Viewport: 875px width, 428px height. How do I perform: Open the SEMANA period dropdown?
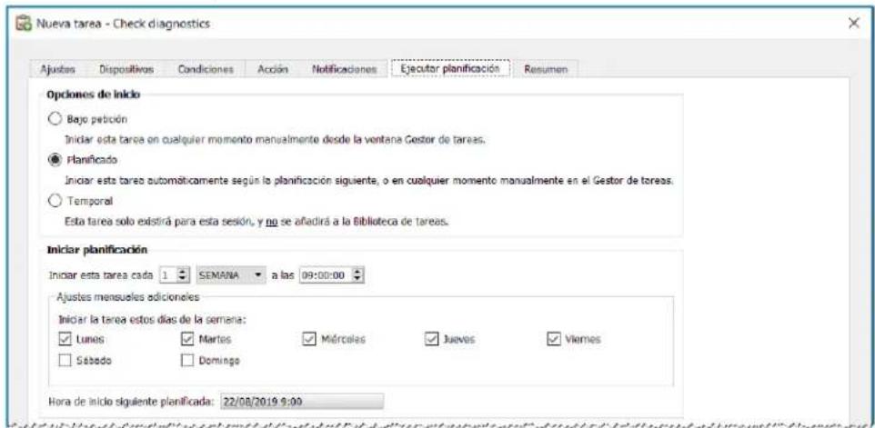pos(231,275)
